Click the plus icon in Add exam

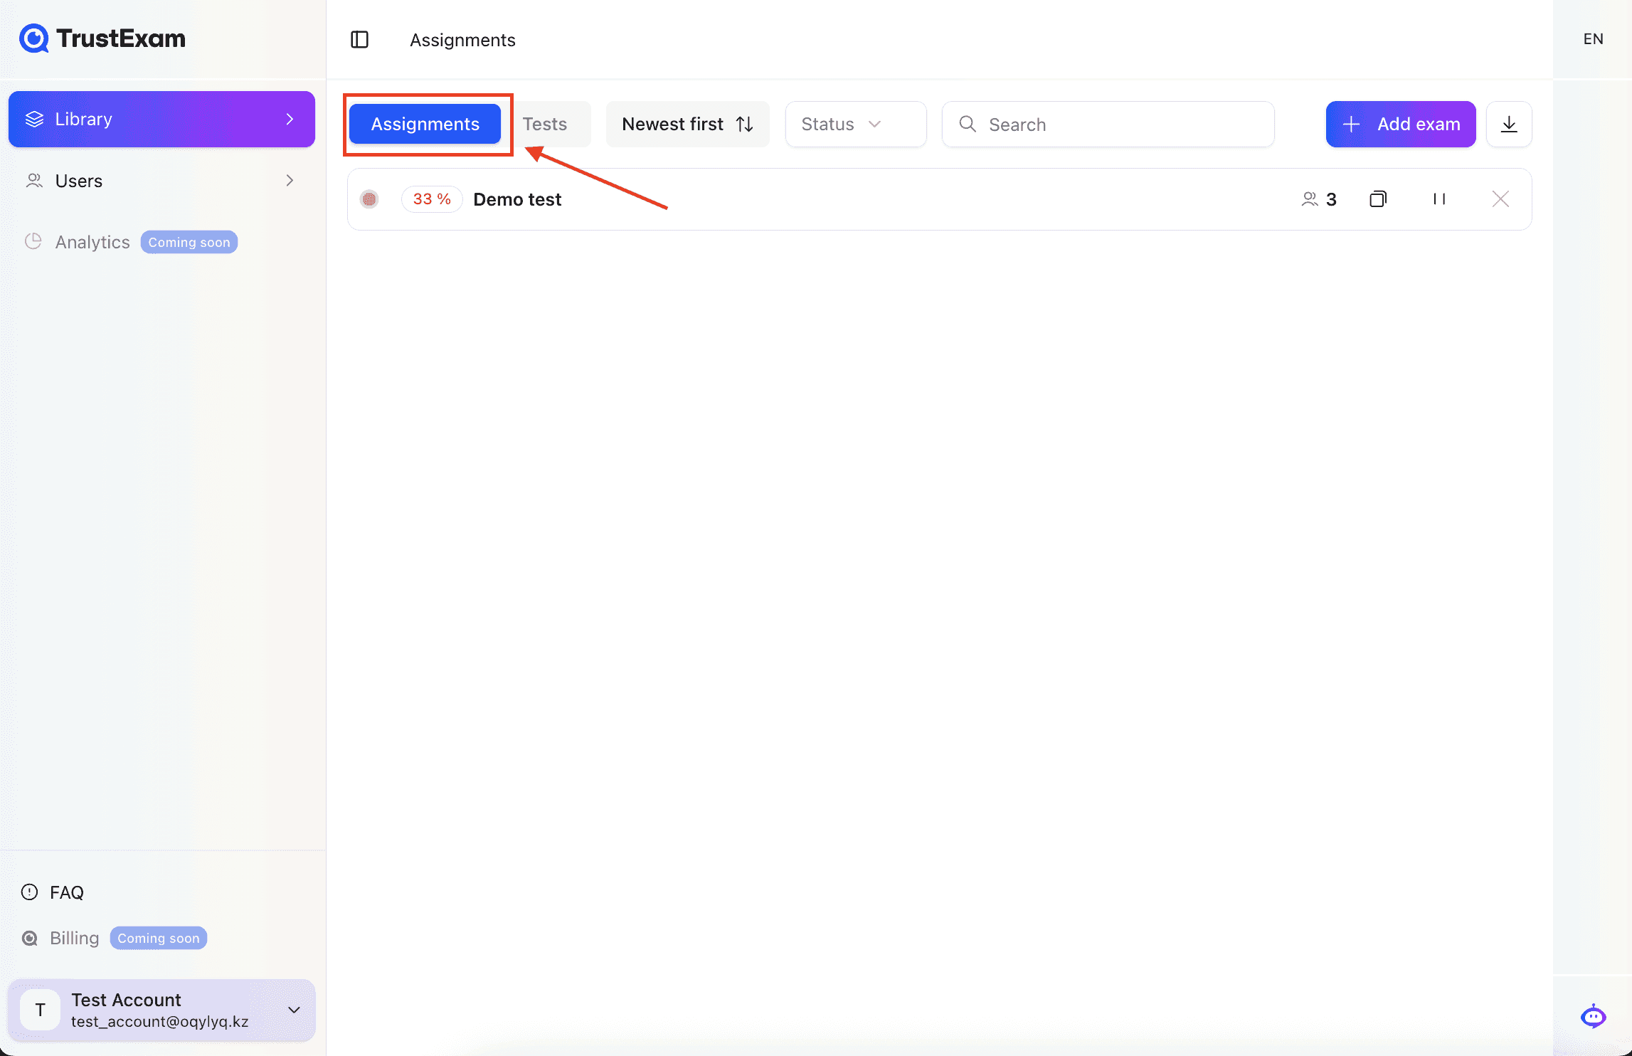[x=1351, y=124]
